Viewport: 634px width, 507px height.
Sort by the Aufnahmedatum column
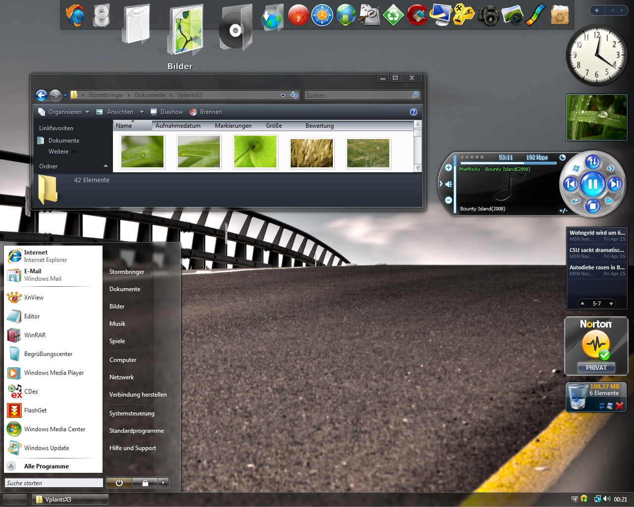[182, 126]
